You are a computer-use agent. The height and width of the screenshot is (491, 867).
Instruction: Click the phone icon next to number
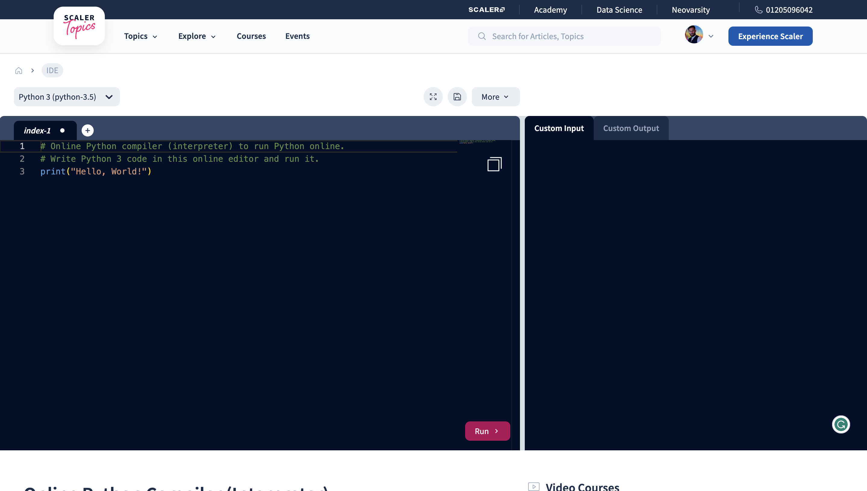click(x=759, y=9)
